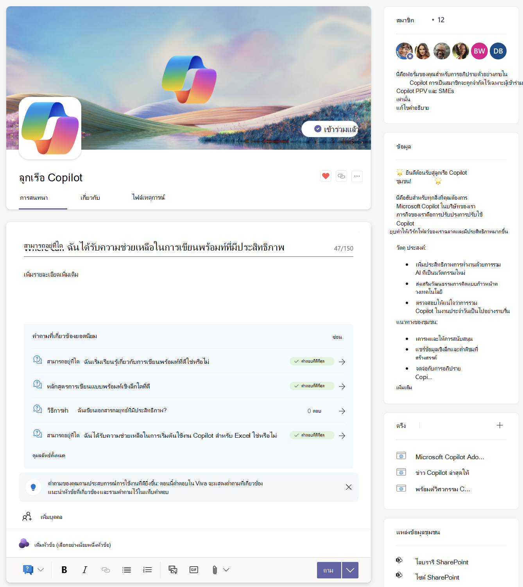Switch to the การสนทนา tab
Viewport: 523px width, 587px height.
click(x=34, y=198)
